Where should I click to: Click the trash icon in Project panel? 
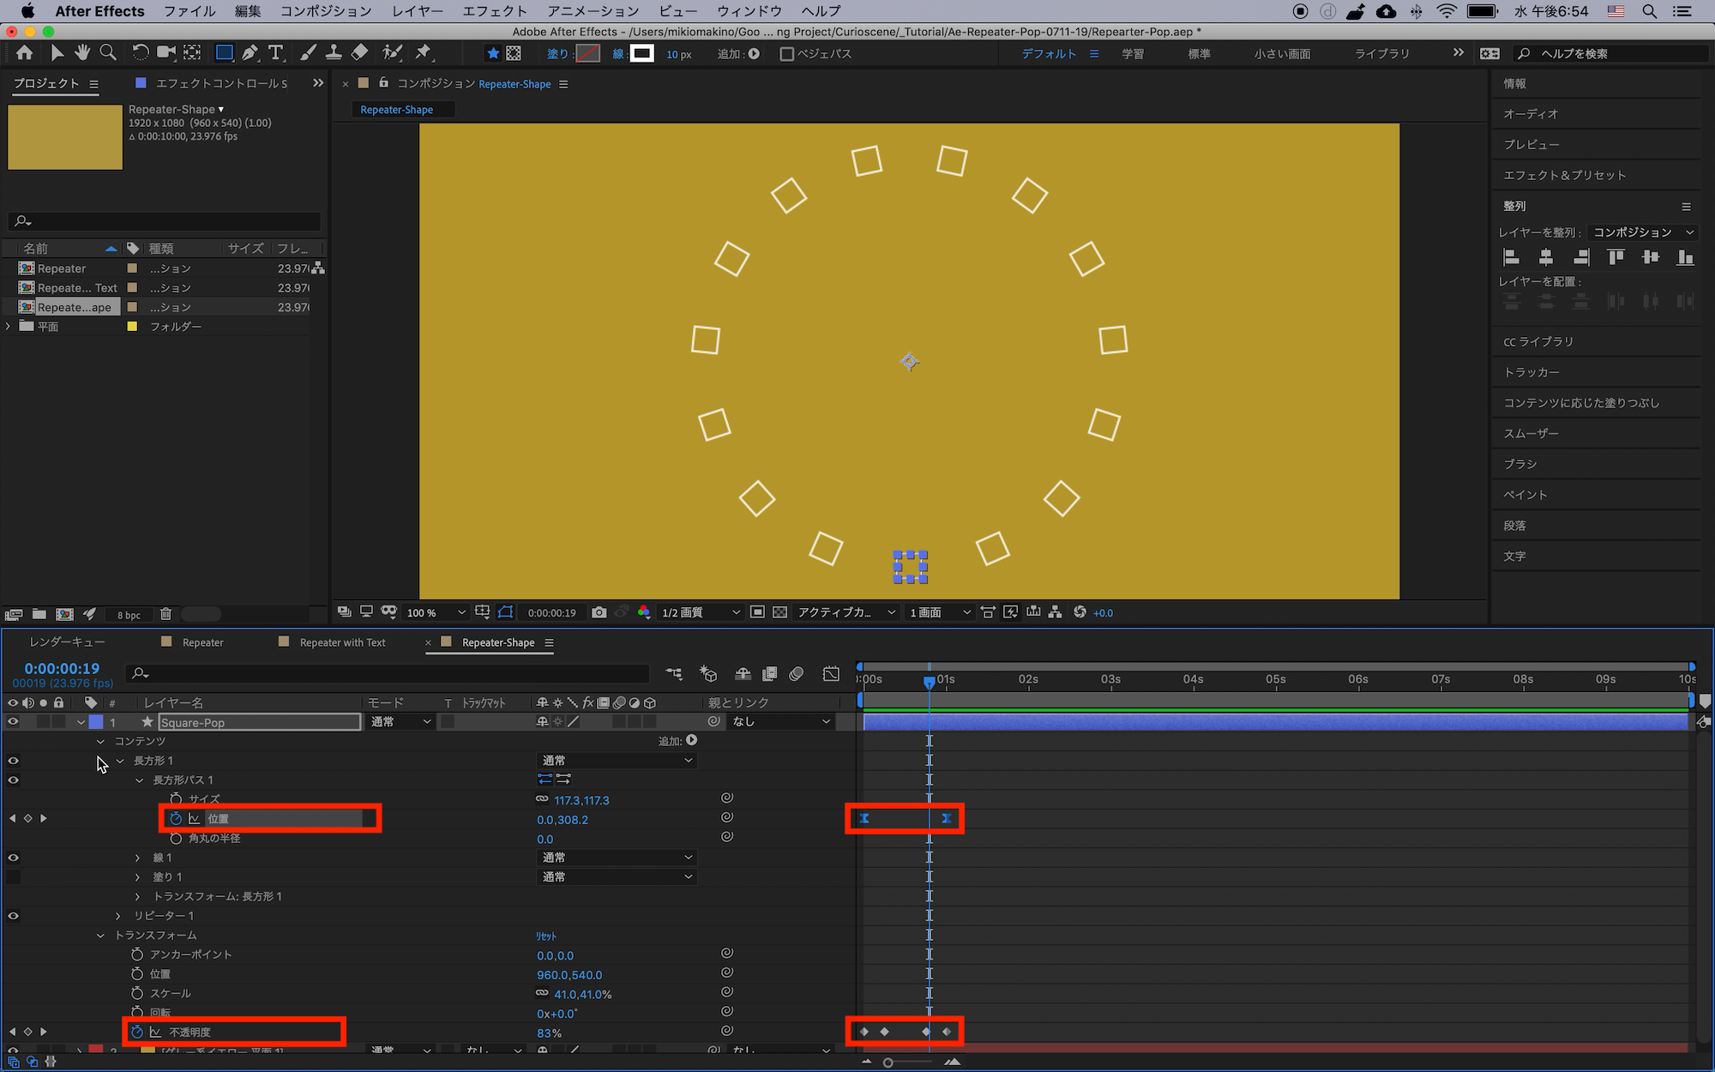tap(165, 614)
